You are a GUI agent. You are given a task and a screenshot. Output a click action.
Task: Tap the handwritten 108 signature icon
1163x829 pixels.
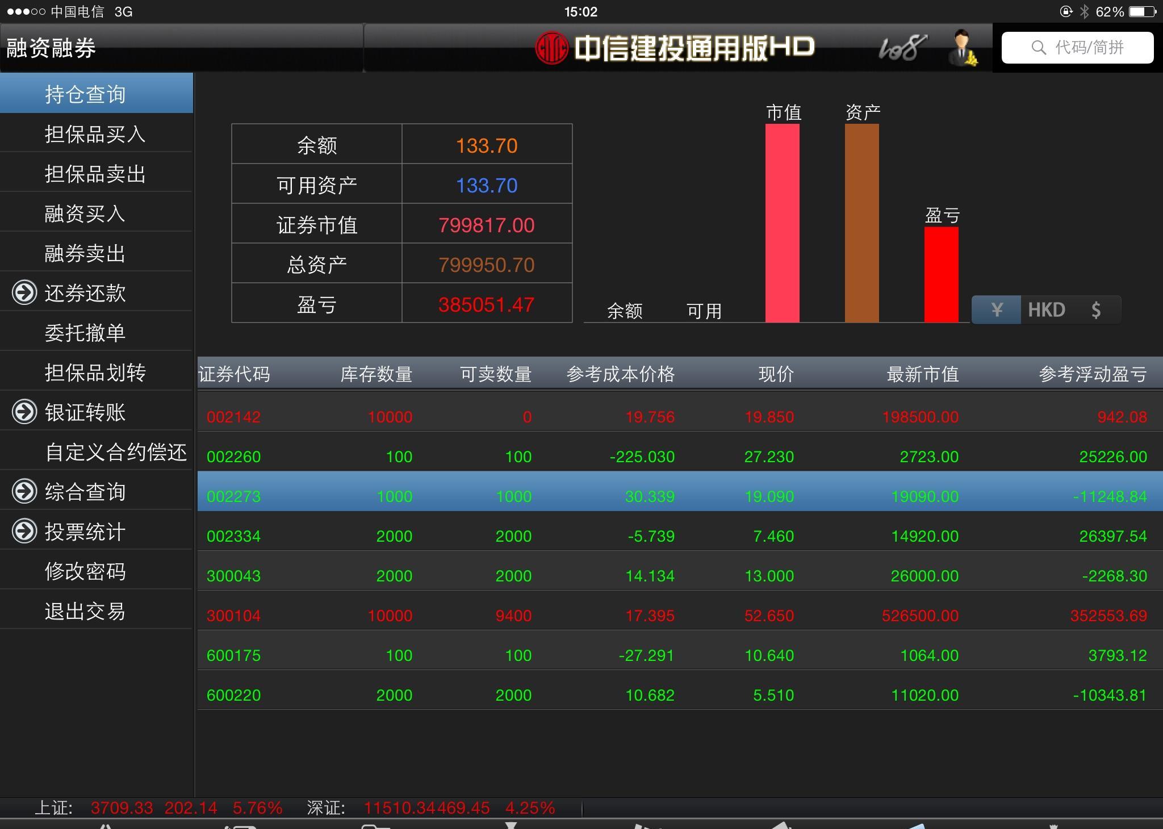[902, 48]
